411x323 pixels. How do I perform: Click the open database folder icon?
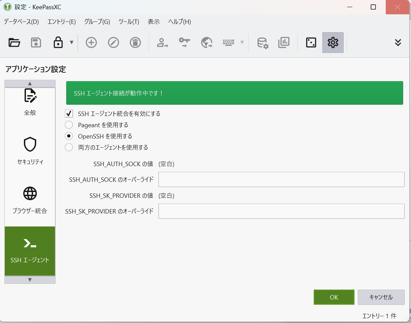click(x=14, y=43)
